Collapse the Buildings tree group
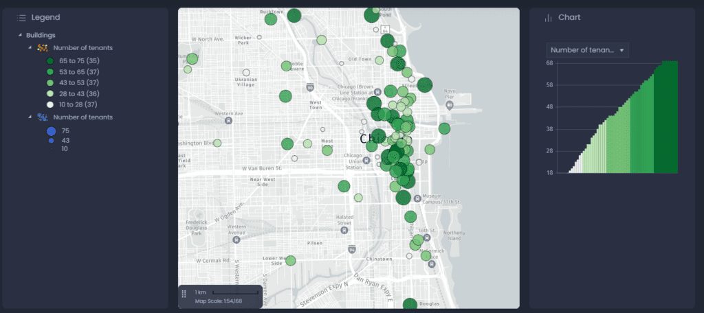Viewport: 704px width, 313px height. [x=20, y=35]
